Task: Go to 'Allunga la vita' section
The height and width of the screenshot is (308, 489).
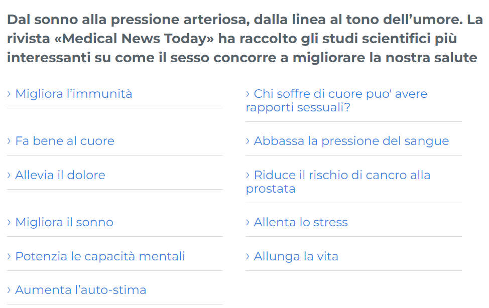Action: (x=296, y=256)
